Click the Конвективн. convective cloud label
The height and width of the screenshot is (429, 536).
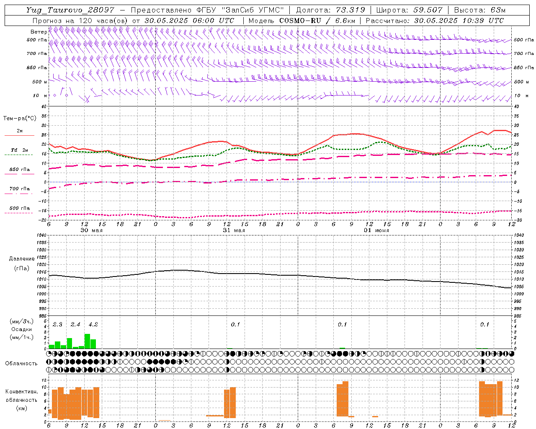21,392
